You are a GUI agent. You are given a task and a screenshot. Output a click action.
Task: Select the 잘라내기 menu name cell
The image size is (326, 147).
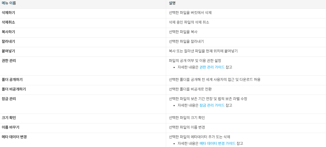[x=83, y=42]
